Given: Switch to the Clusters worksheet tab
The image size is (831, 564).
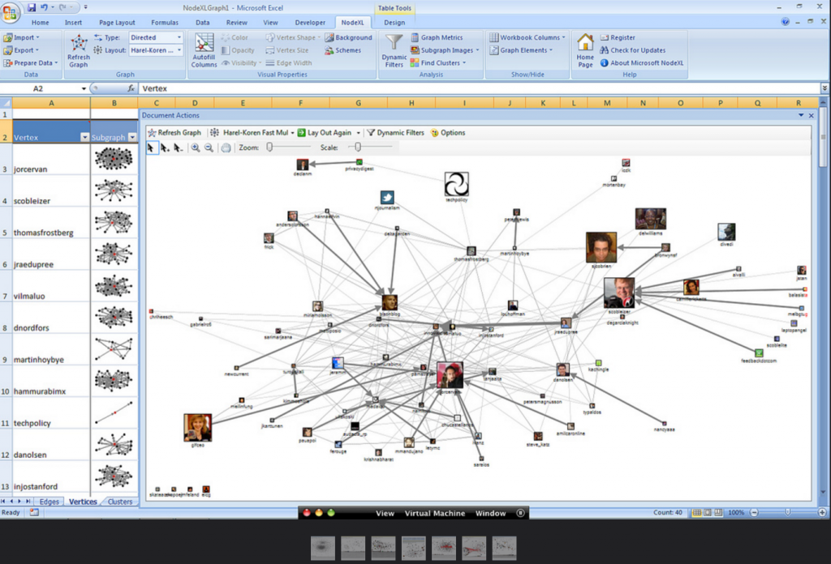Looking at the screenshot, I should point(120,502).
